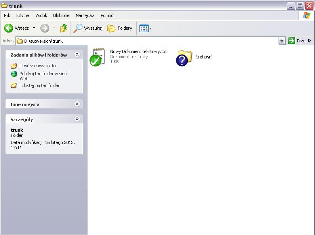
Task: Click the Przejdź go button
Action: pos(300,41)
